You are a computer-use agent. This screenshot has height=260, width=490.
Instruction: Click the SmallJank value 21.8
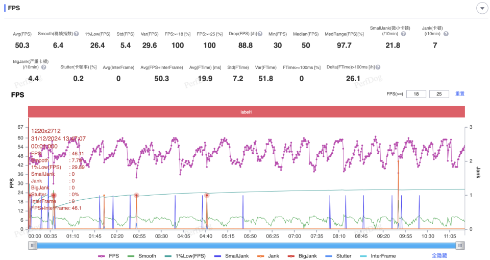[x=393, y=45]
